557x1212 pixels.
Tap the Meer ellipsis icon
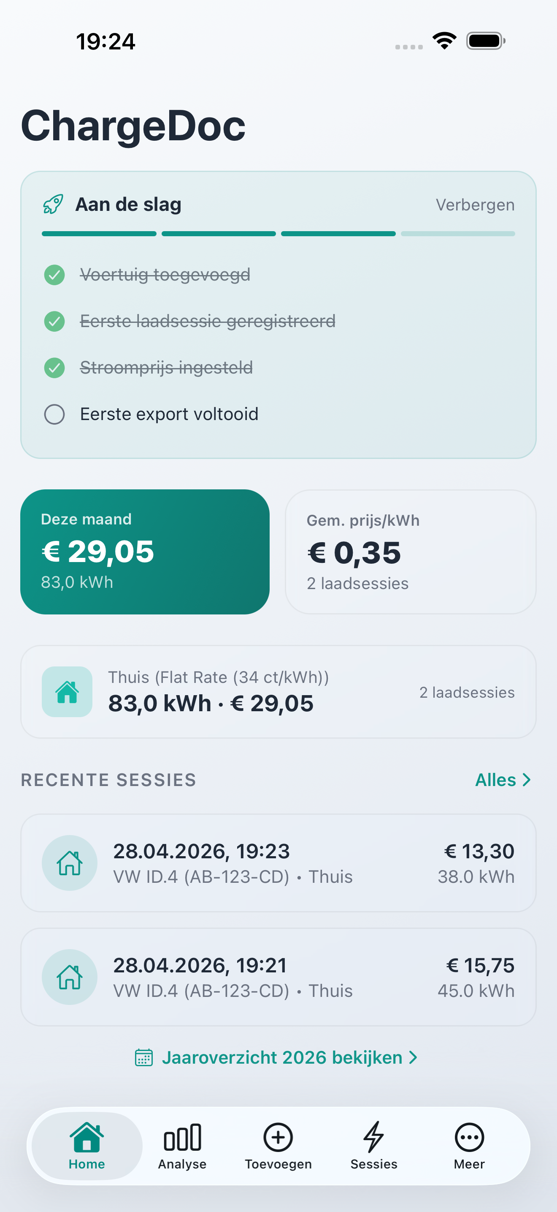pyautogui.click(x=469, y=1138)
